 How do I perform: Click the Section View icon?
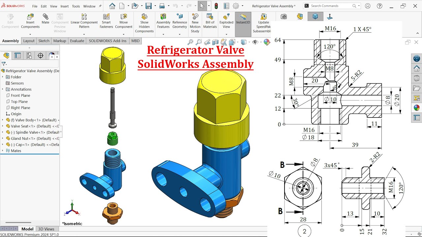215,42
